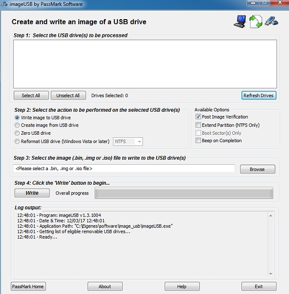Click log output scrollbar down arrow
289x294 pixels.
[x=271, y=274]
